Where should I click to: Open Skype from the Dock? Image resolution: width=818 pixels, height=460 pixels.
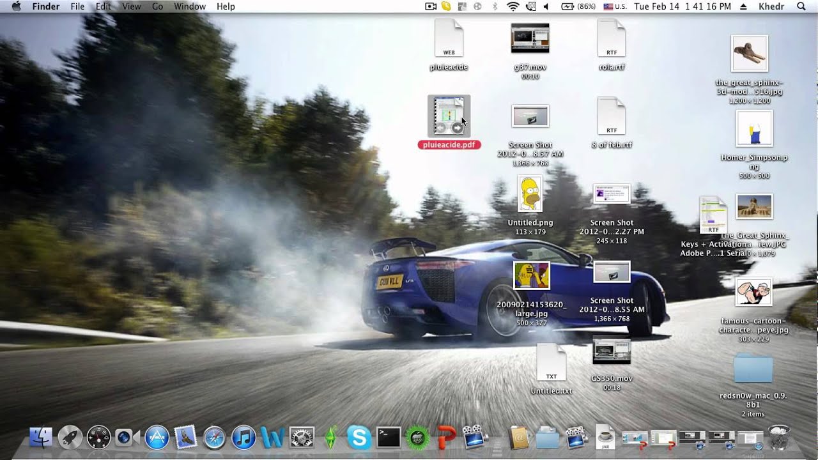coord(359,438)
